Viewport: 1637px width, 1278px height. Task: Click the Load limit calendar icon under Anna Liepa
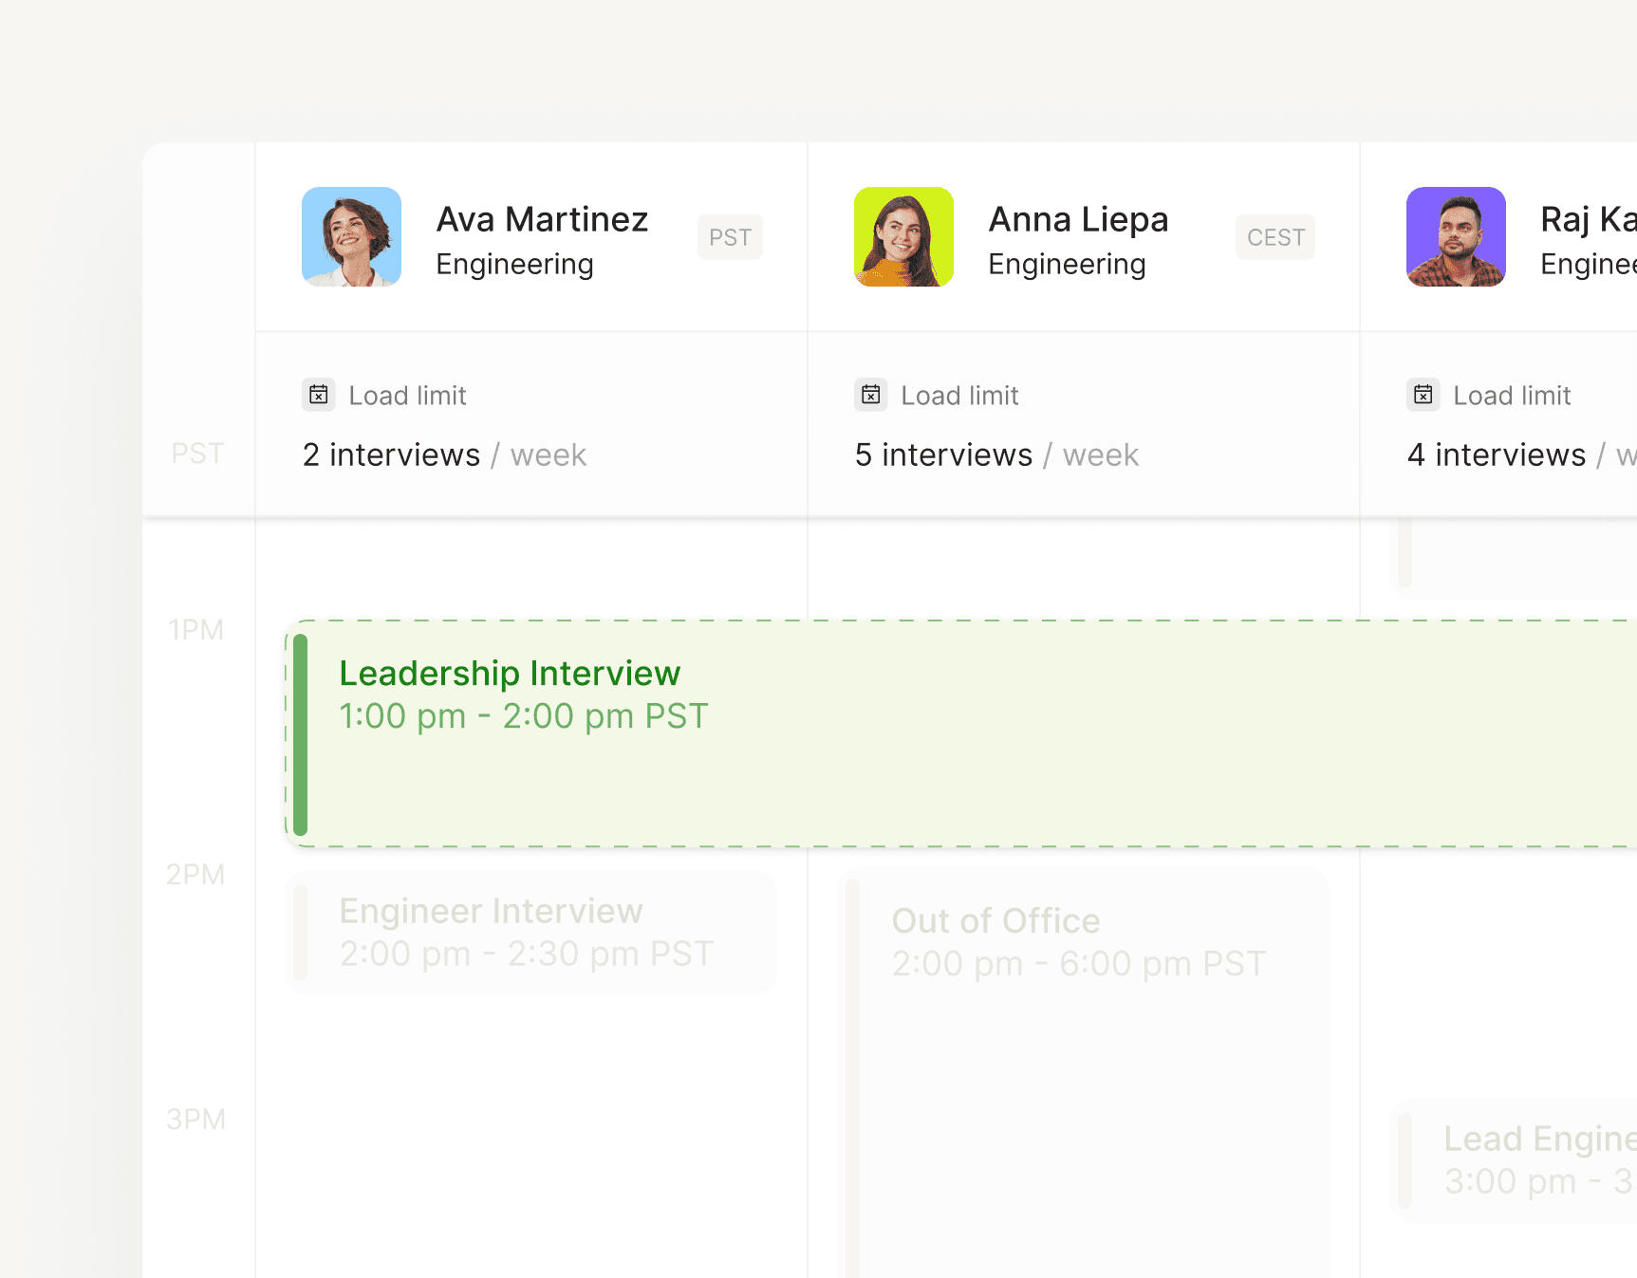point(870,395)
